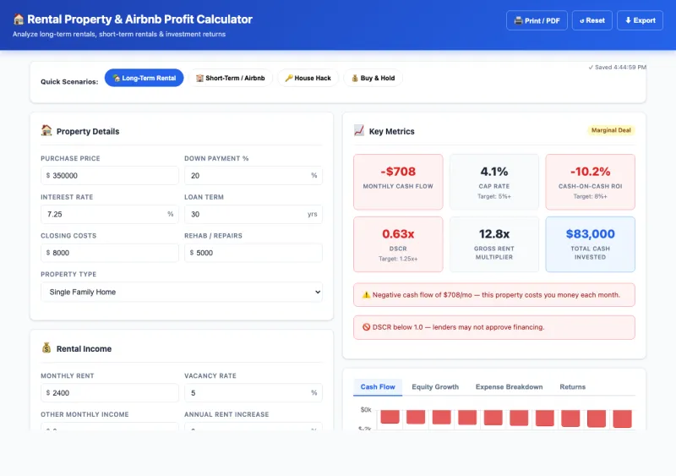Export the calculator data
The image size is (676, 476).
pyautogui.click(x=640, y=20)
